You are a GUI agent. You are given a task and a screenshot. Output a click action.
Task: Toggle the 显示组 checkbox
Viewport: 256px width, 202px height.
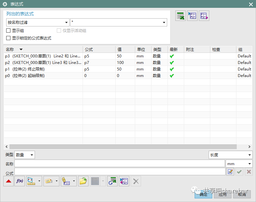(x=8, y=31)
